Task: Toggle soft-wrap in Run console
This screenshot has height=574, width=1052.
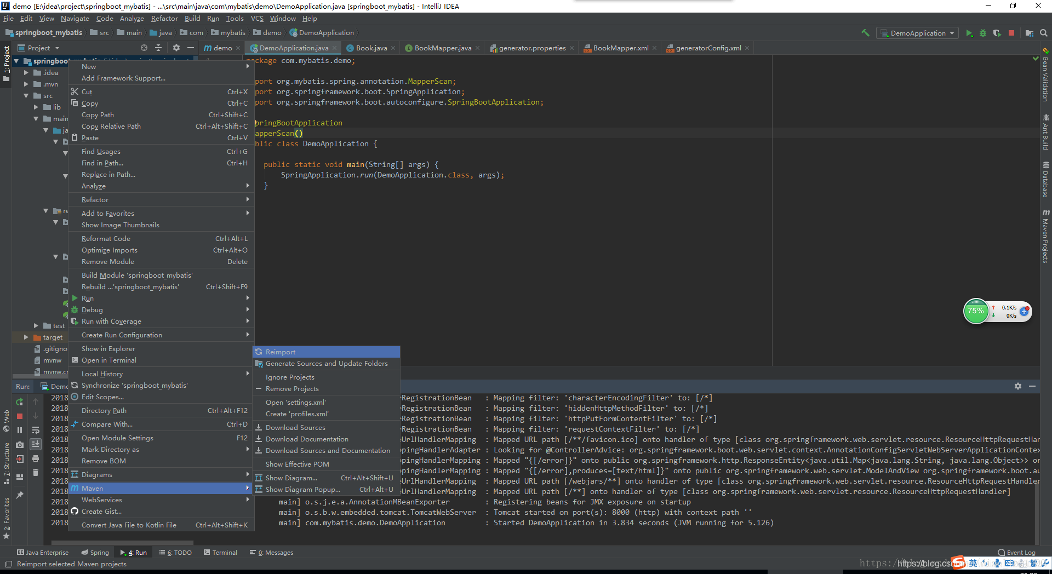Action: pos(36,430)
